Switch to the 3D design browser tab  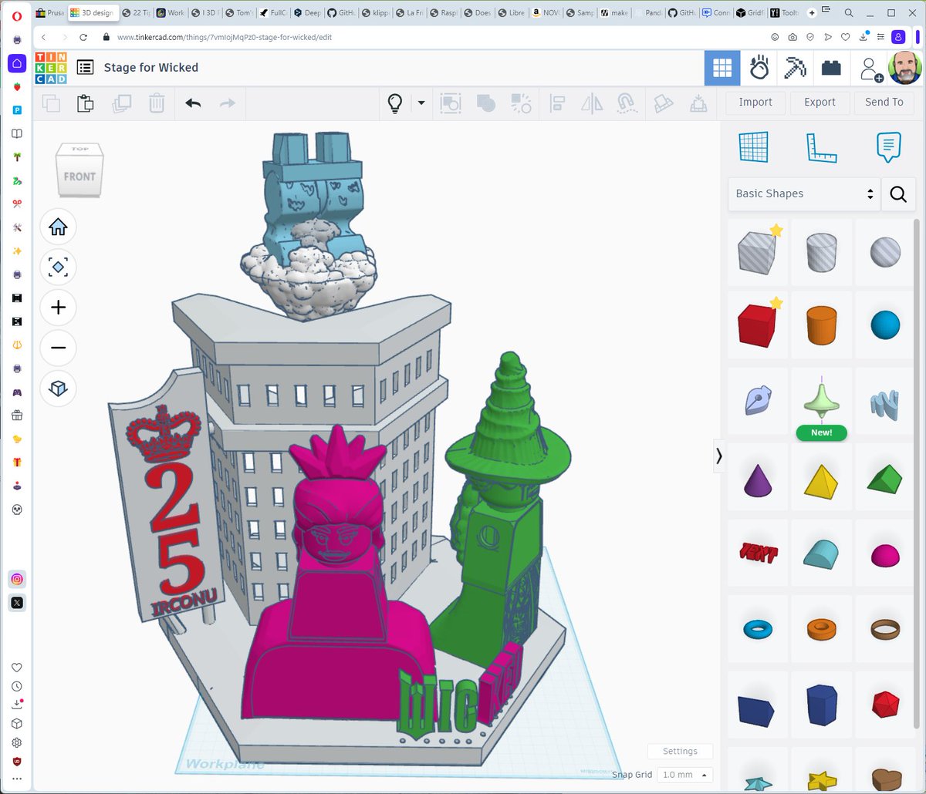93,12
